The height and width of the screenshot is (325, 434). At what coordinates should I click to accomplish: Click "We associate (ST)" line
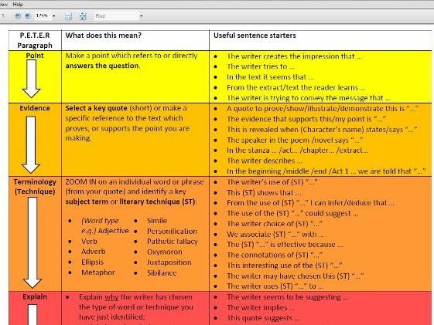(x=275, y=235)
